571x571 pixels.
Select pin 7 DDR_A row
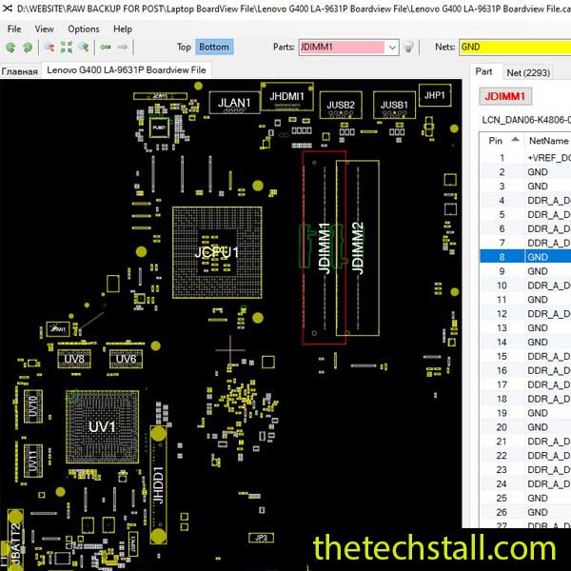tap(525, 243)
